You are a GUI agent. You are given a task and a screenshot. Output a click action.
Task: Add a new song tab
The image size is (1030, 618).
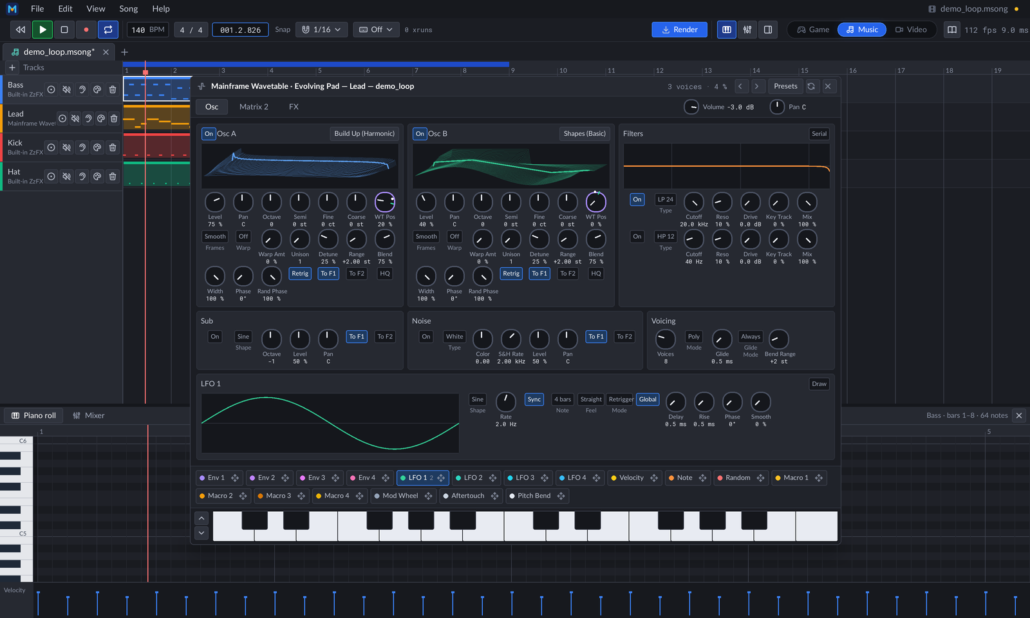pos(125,52)
